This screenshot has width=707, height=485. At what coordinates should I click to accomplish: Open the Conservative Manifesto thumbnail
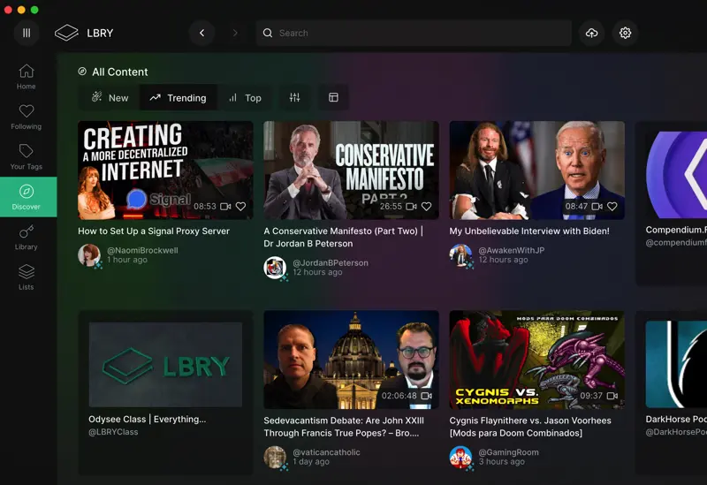351,170
